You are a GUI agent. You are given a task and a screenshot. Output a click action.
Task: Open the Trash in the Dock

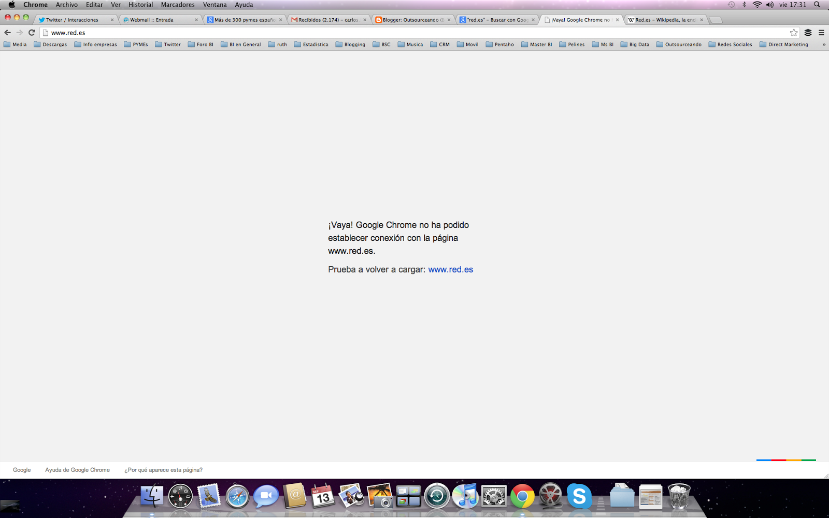(679, 496)
